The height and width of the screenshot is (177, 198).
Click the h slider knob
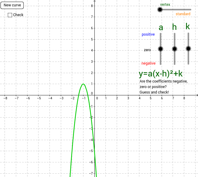tap(174, 49)
